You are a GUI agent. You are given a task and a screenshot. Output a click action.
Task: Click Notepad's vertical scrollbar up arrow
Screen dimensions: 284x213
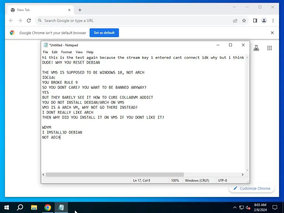(x=247, y=57)
